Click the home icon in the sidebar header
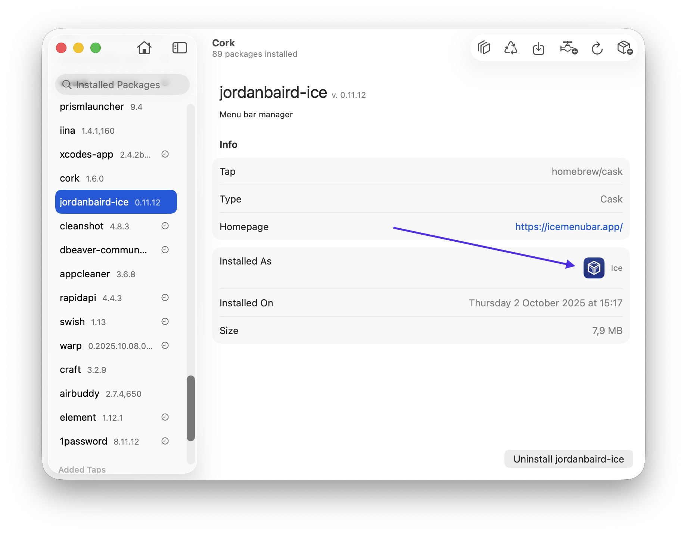This screenshot has height=535, width=687. click(x=144, y=48)
